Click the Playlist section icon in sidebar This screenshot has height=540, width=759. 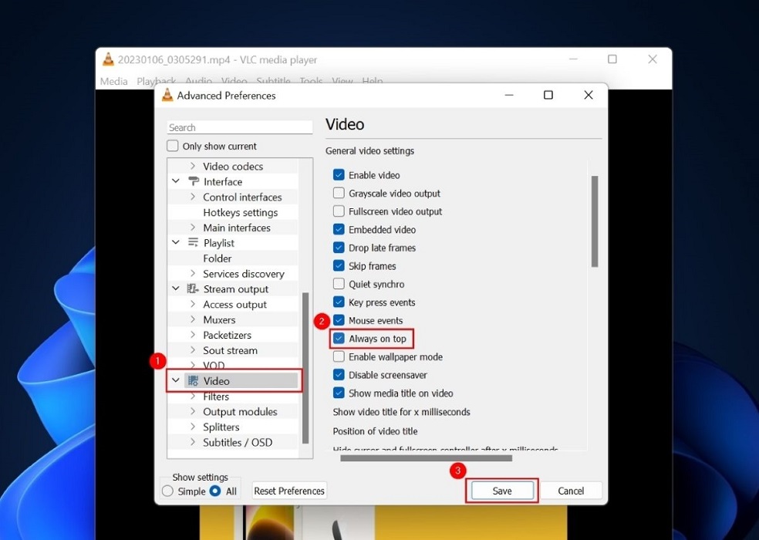tap(194, 242)
